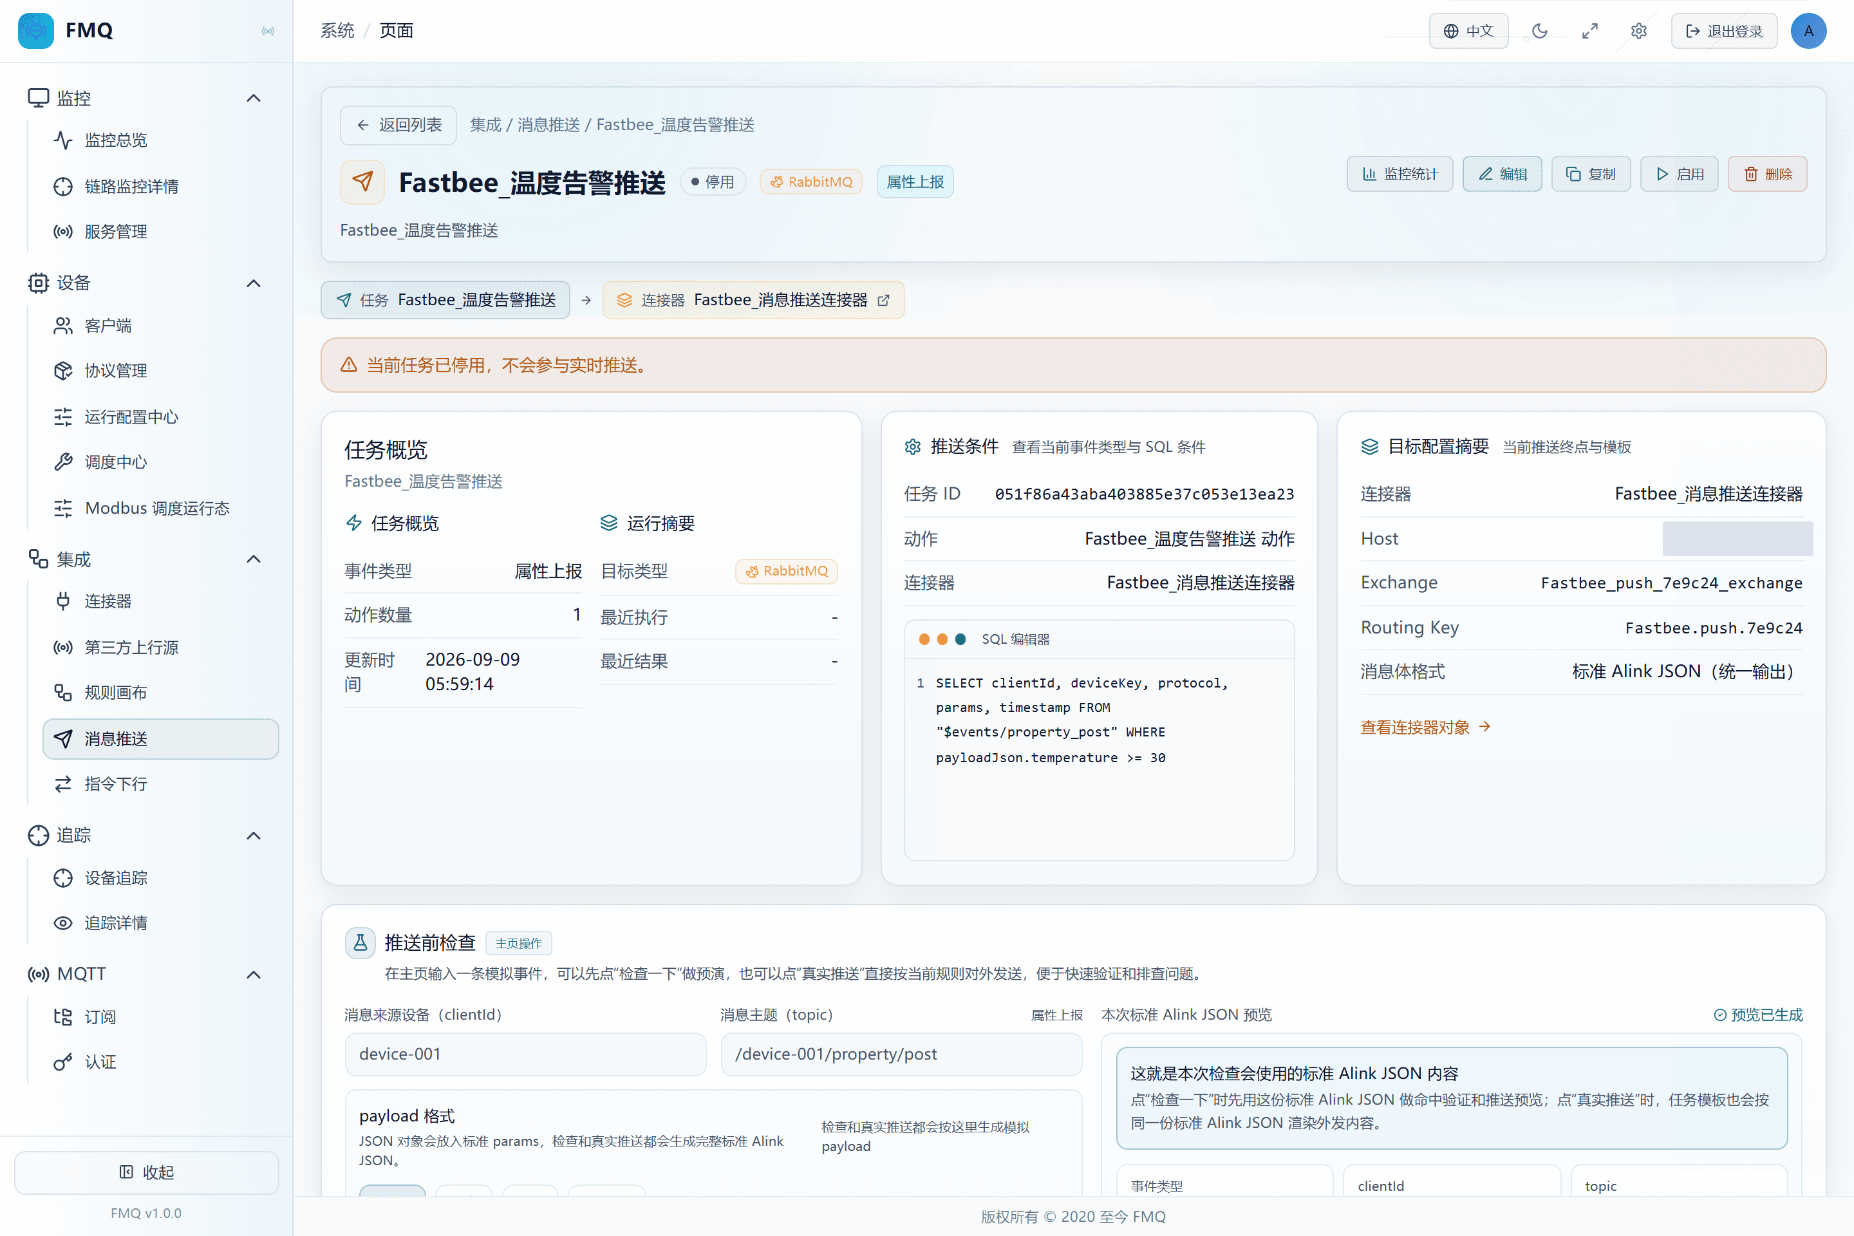Screen dimensions: 1854x1236
Task: Open 监控总览 in the sidebar
Action: click(x=161, y=140)
